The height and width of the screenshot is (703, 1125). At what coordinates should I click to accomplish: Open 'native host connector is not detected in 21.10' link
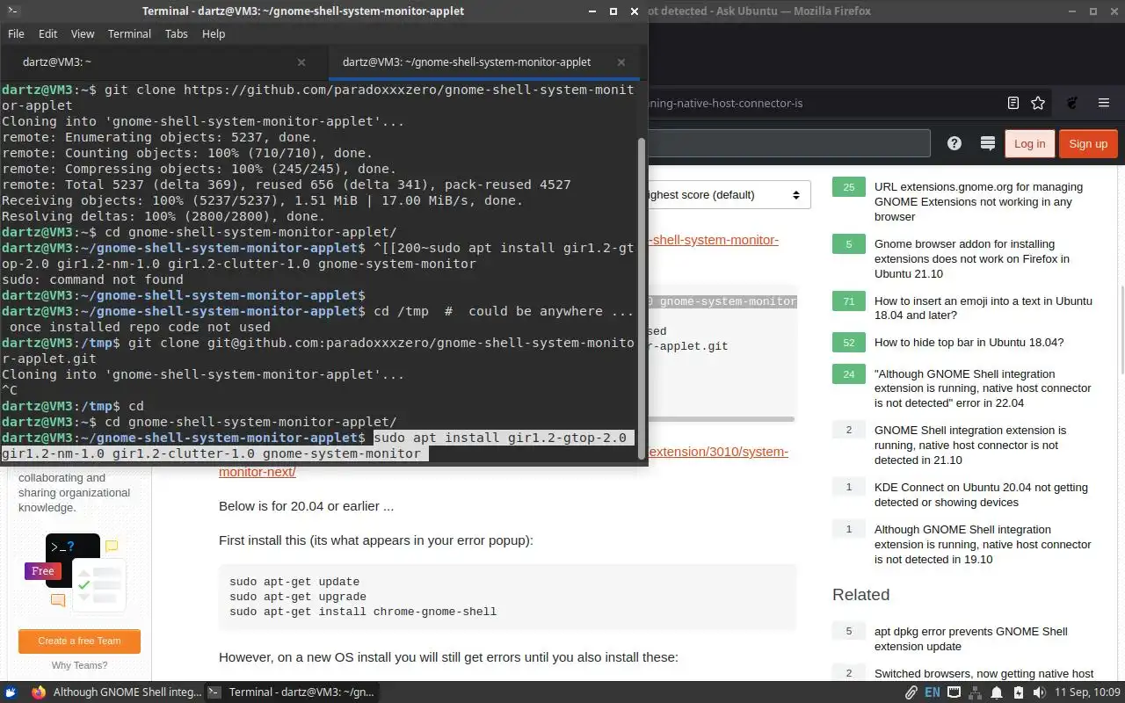pos(970,445)
